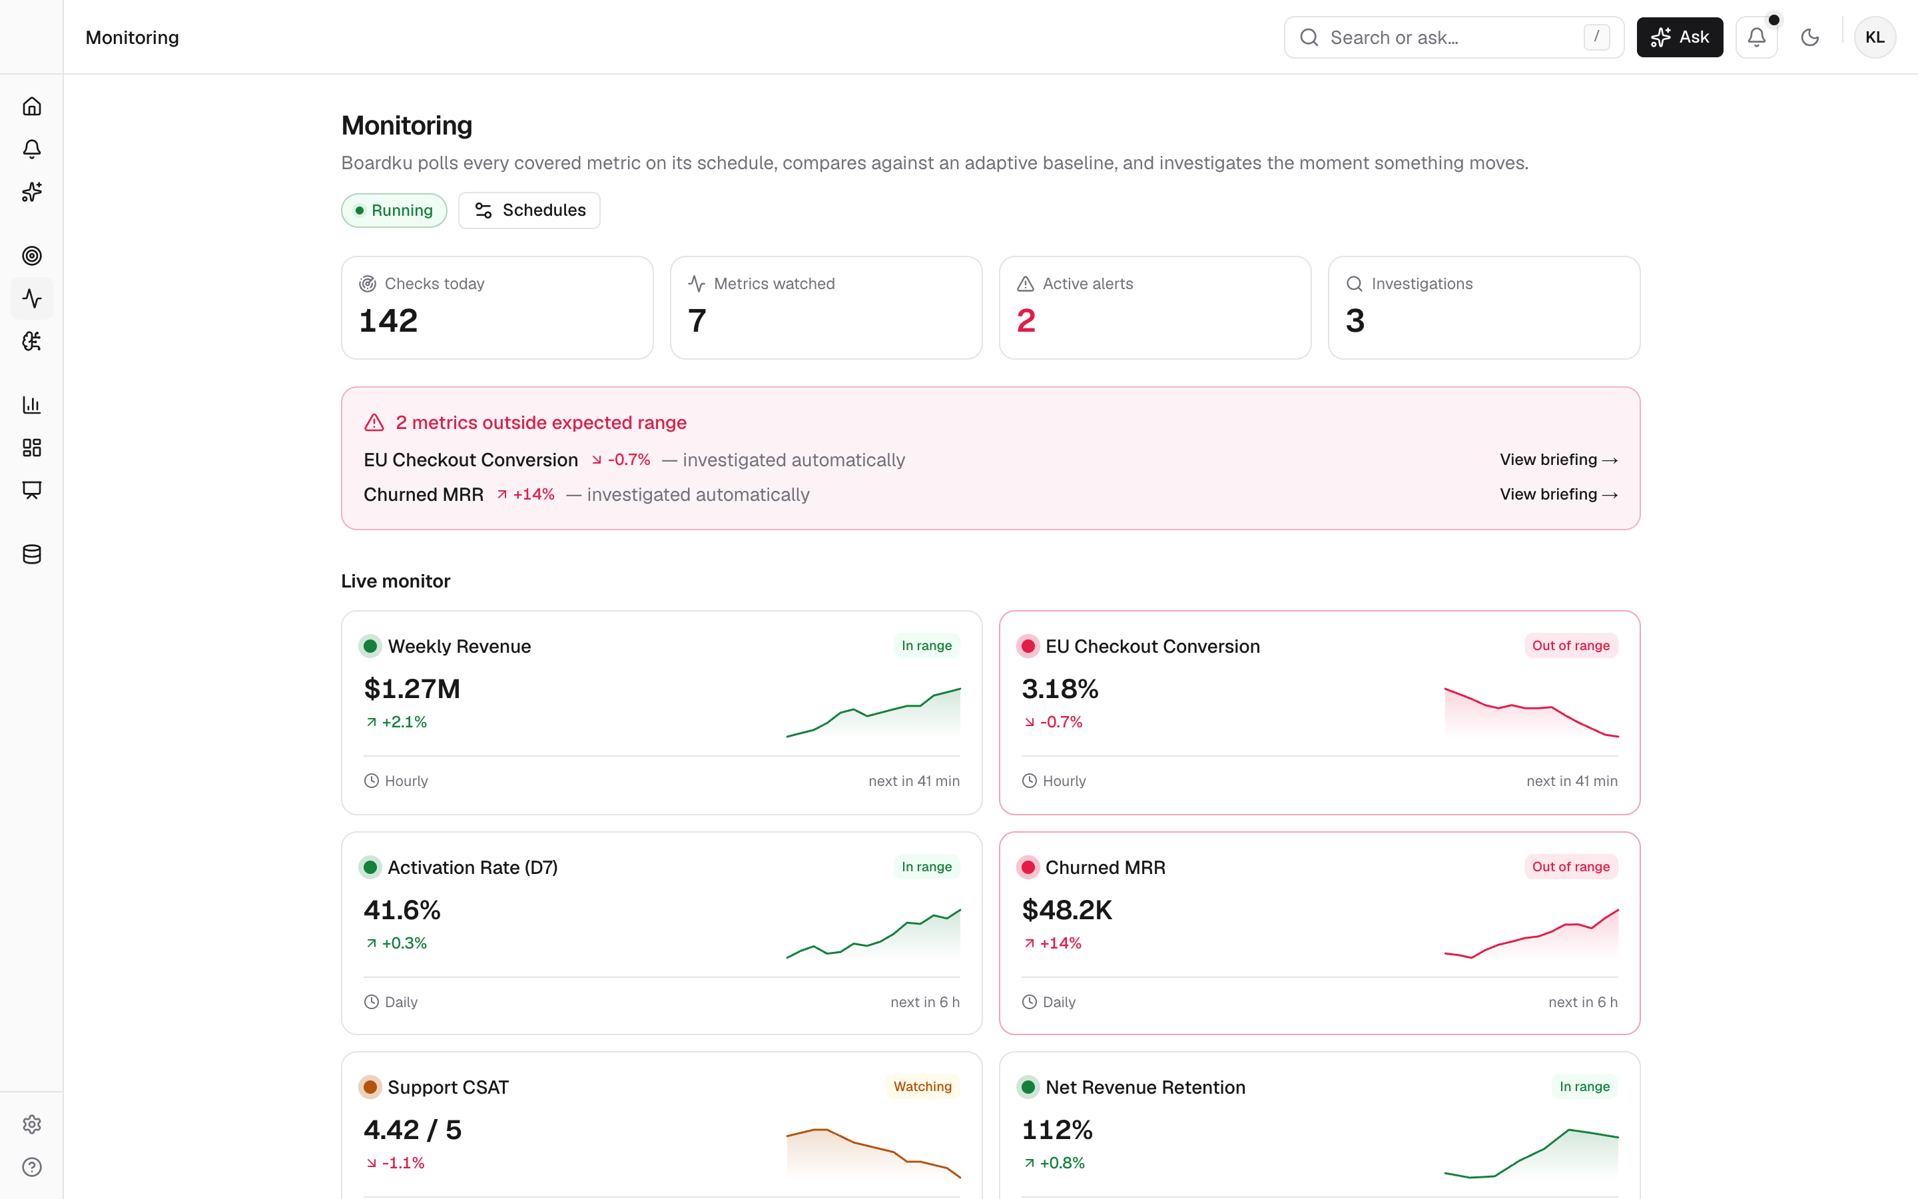The width and height of the screenshot is (1918, 1199).
Task: Open the dashboards grid icon in sidebar
Action: (x=32, y=447)
